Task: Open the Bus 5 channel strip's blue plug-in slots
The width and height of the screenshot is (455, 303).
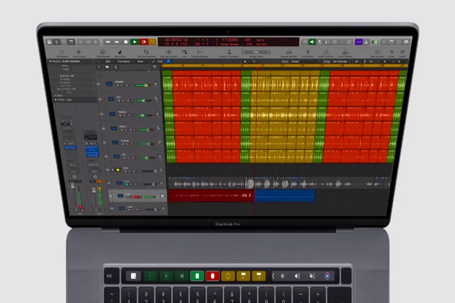Action: (92, 151)
